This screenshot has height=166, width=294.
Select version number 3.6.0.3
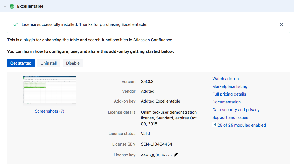(x=147, y=82)
